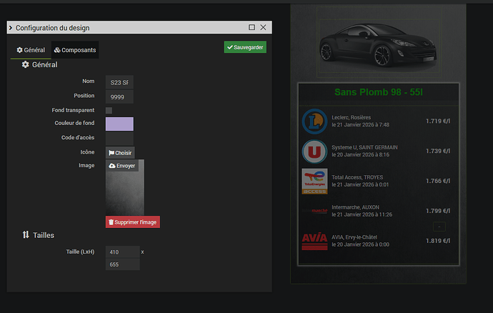Select the 1.739 €/l price

point(438,151)
